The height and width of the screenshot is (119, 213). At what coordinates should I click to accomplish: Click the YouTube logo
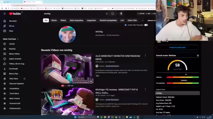pyautogui.click(x=15, y=14)
